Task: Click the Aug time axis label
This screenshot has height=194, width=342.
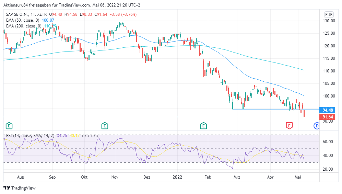Action: click(x=20, y=177)
